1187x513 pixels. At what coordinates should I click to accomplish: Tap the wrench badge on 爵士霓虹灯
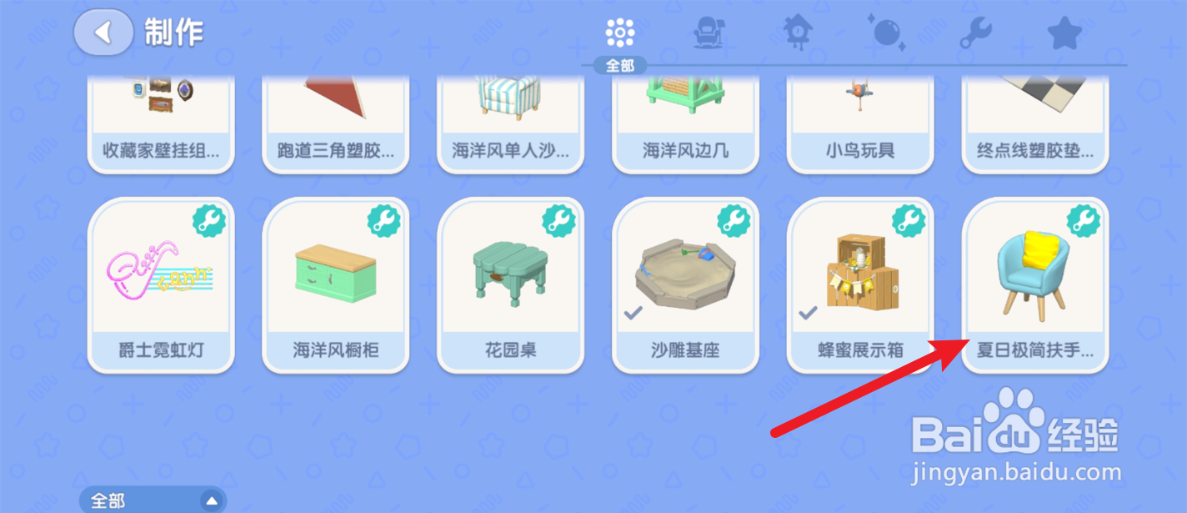click(209, 221)
